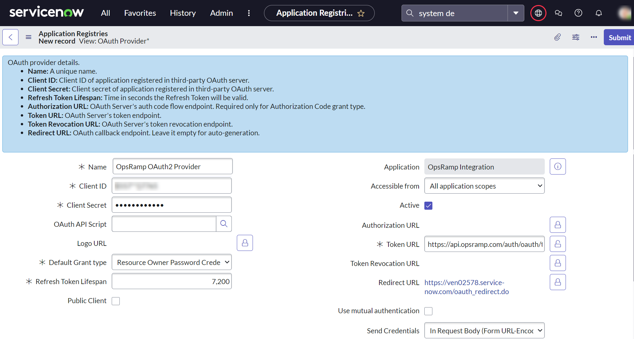Open the help question-mark icon

click(578, 13)
